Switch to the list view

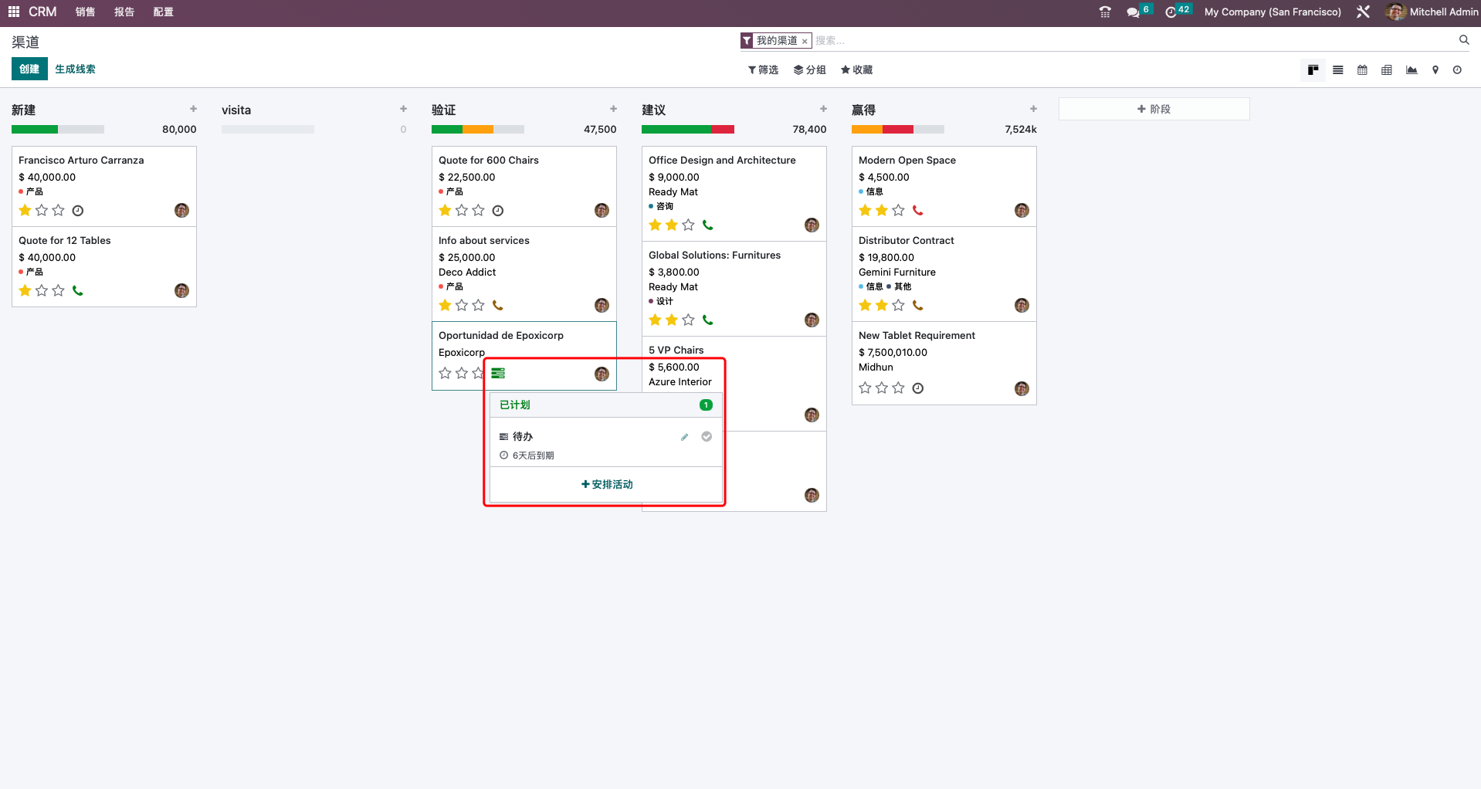(1338, 69)
